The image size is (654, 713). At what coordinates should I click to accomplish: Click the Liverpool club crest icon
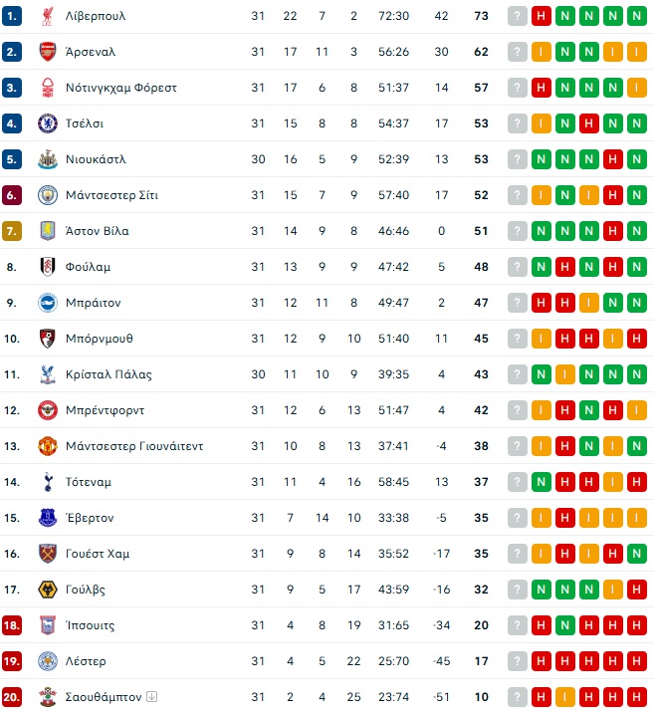click(47, 16)
